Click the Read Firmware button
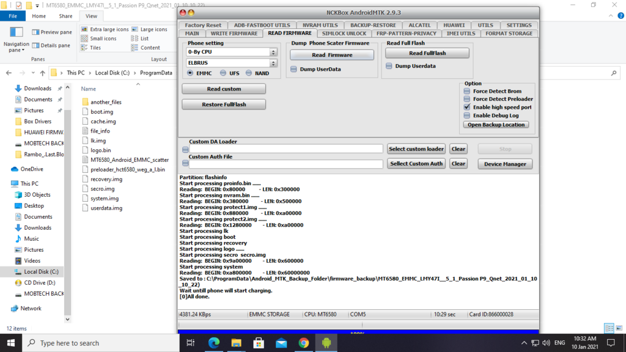 (332, 55)
